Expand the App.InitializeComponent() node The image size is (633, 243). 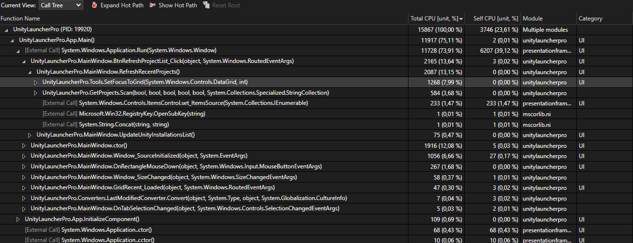pyautogui.click(x=18, y=219)
